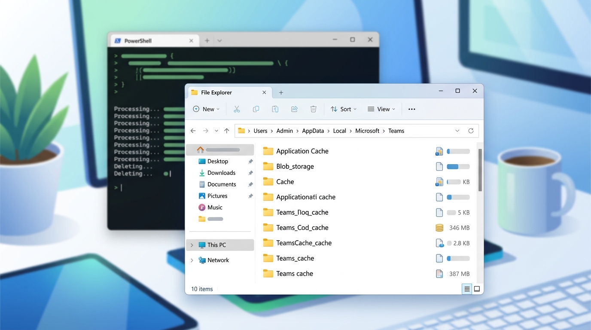The height and width of the screenshot is (330, 591).
Task: Click Users in the address breadcrumb
Action: click(260, 131)
